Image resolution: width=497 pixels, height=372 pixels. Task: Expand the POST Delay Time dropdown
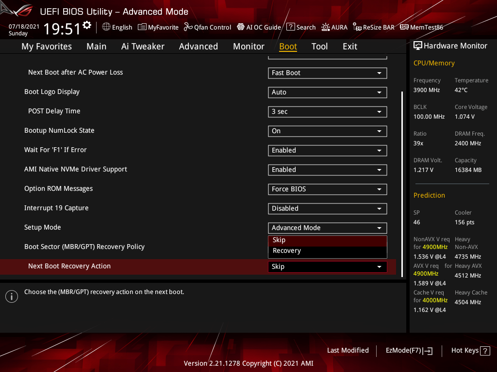coord(327,111)
